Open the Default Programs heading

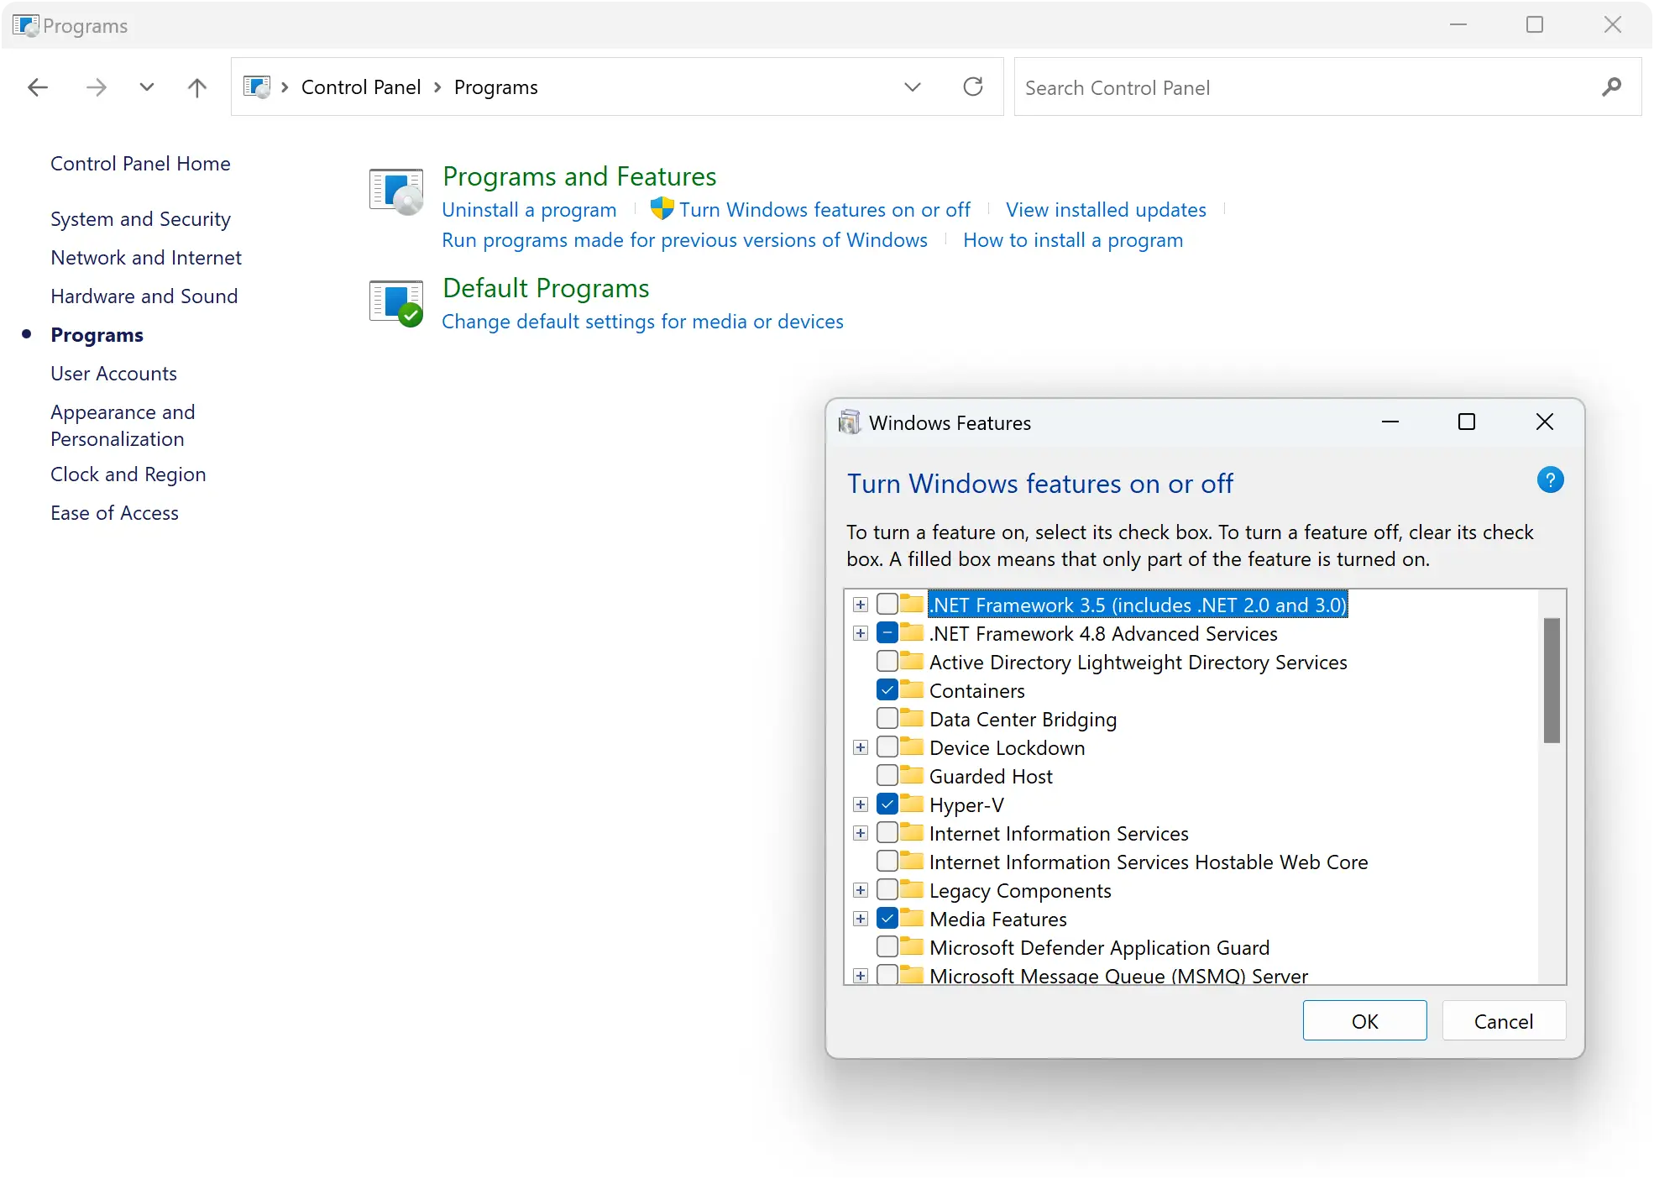point(546,288)
